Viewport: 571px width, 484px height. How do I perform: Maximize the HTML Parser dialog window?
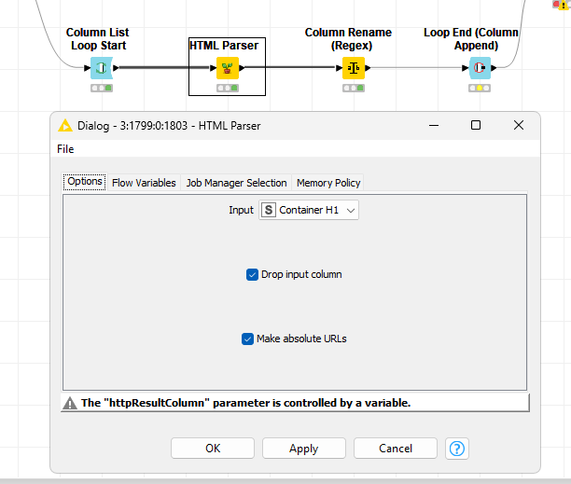[x=475, y=125]
